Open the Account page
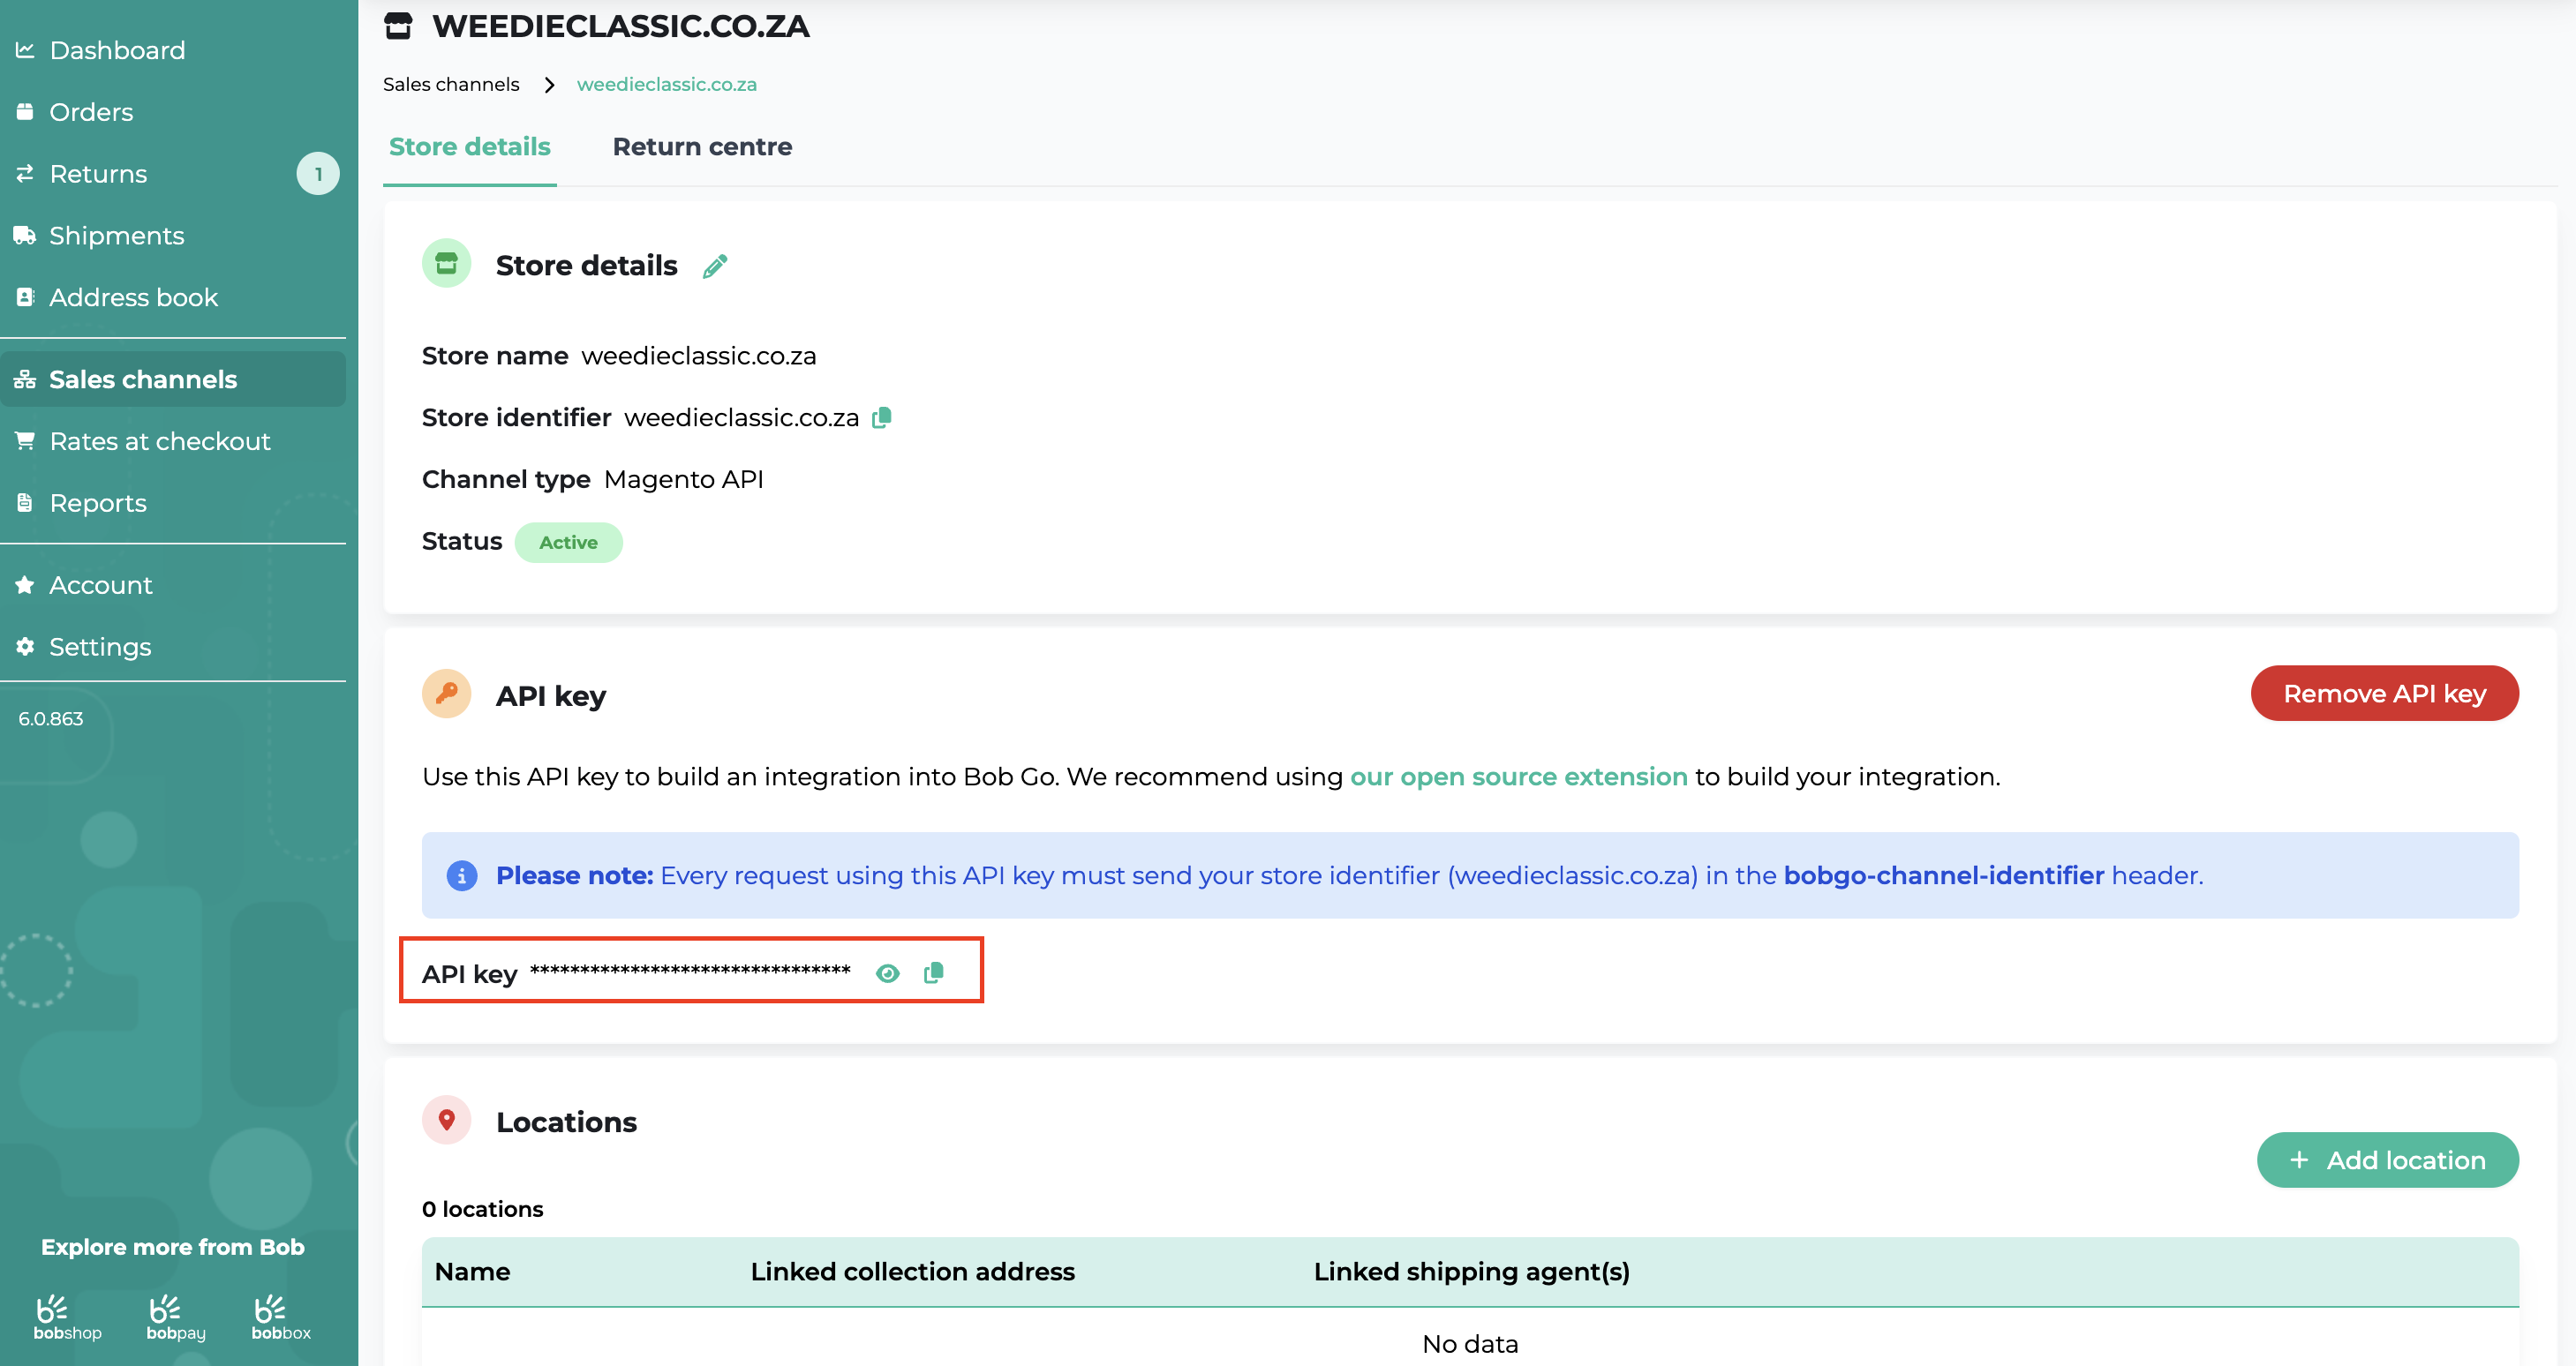Screen dimensions: 2576x1366 click(101, 586)
